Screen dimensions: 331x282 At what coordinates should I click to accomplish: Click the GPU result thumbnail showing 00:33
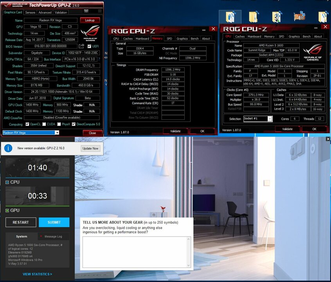[x=37, y=196]
